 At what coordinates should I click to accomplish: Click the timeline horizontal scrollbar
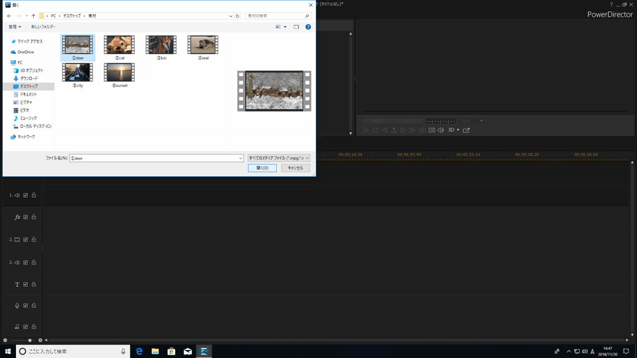click(336, 340)
